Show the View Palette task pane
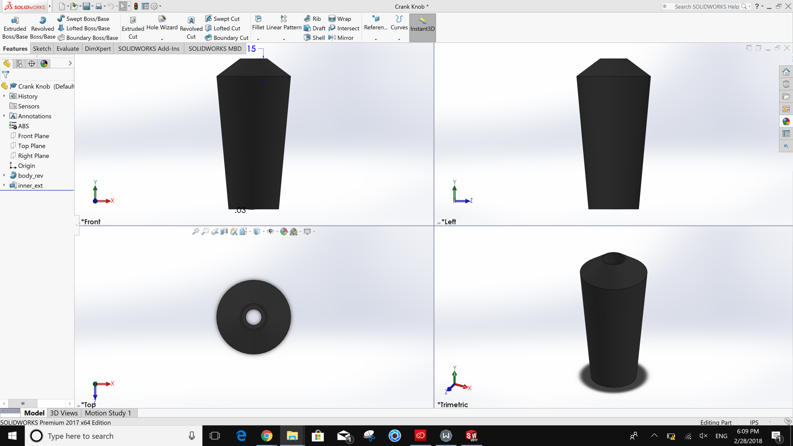The image size is (793, 446). click(x=786, y=109)
